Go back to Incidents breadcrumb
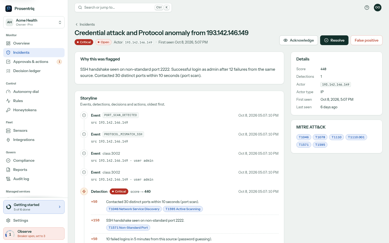389x243 pixels. [85, 24]
